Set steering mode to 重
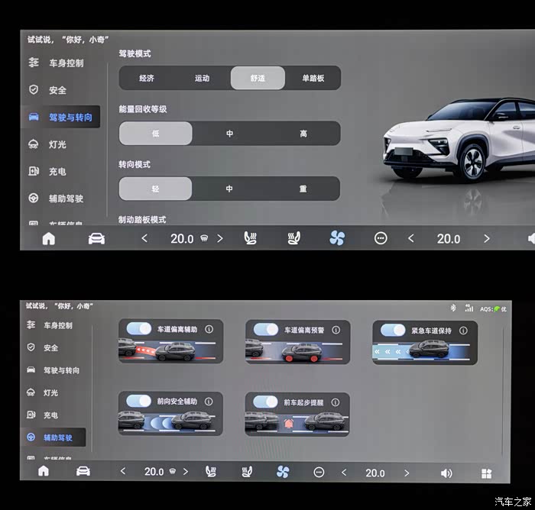 point(303,189)
